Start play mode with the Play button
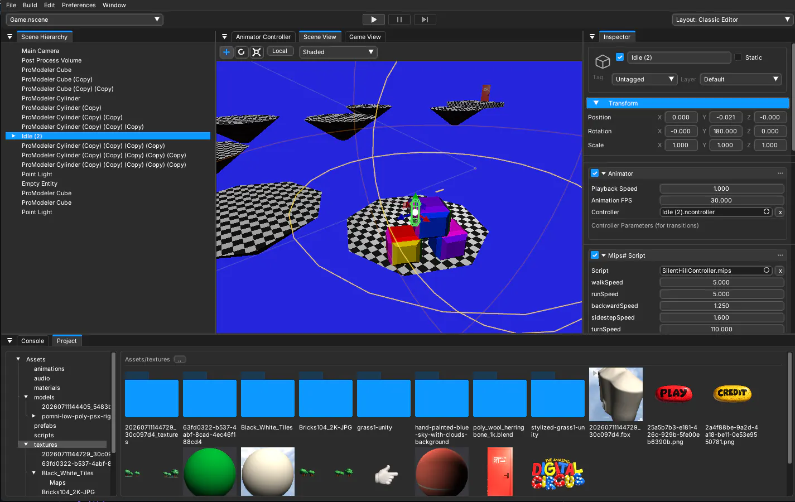 pyautogui.click(x=373, y=20)
